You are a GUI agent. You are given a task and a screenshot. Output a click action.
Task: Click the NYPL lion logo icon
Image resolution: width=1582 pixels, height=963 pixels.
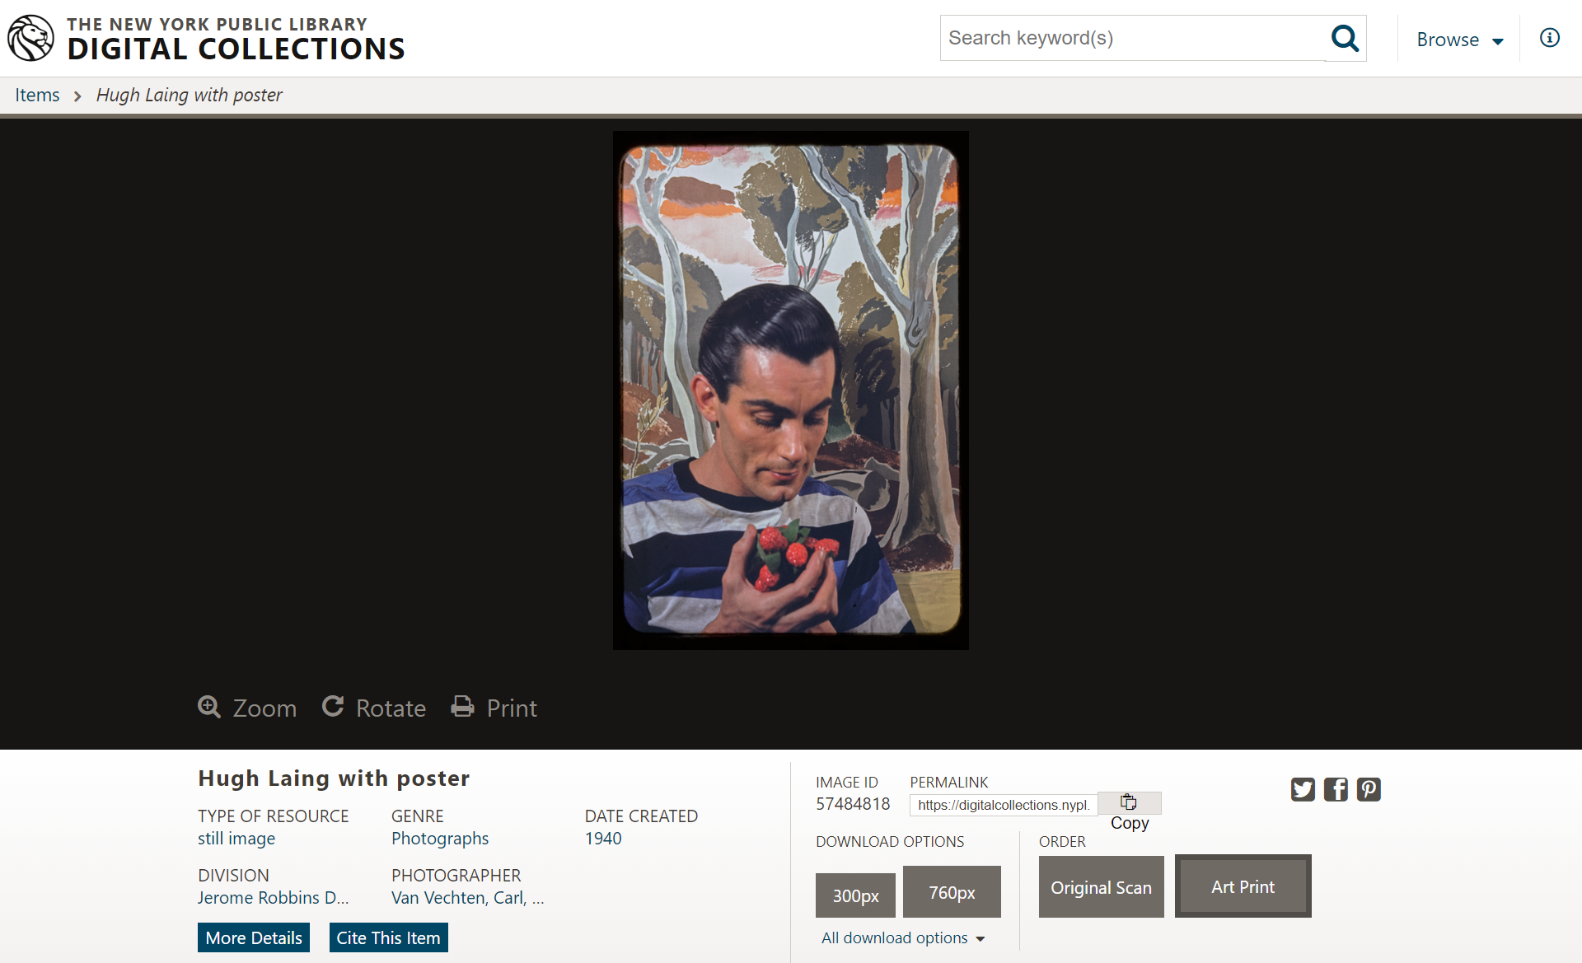click(x=30, y=38)
